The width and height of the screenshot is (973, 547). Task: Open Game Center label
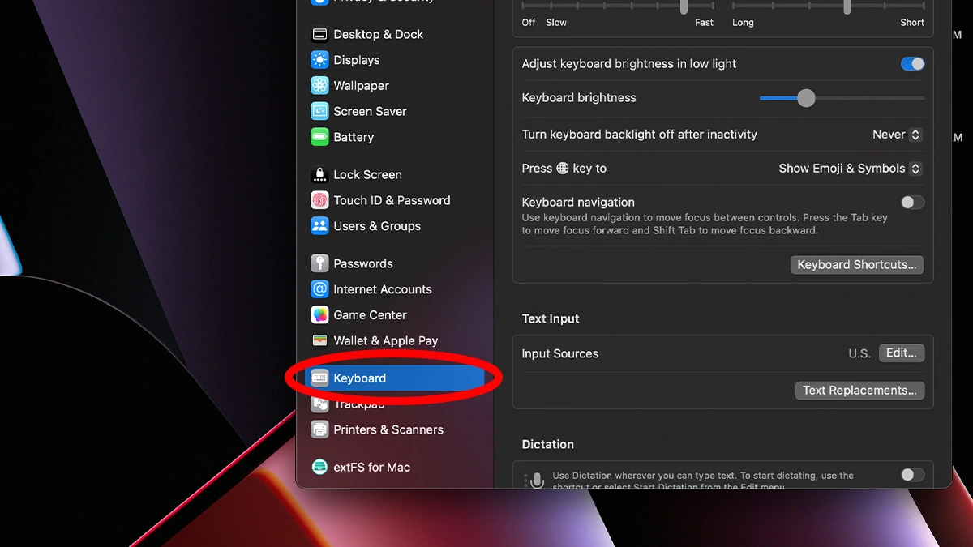370,315
